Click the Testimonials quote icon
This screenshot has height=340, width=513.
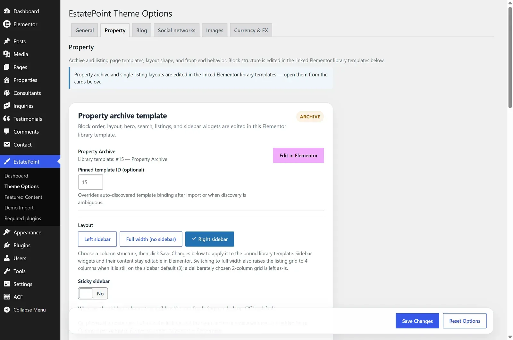7,118
